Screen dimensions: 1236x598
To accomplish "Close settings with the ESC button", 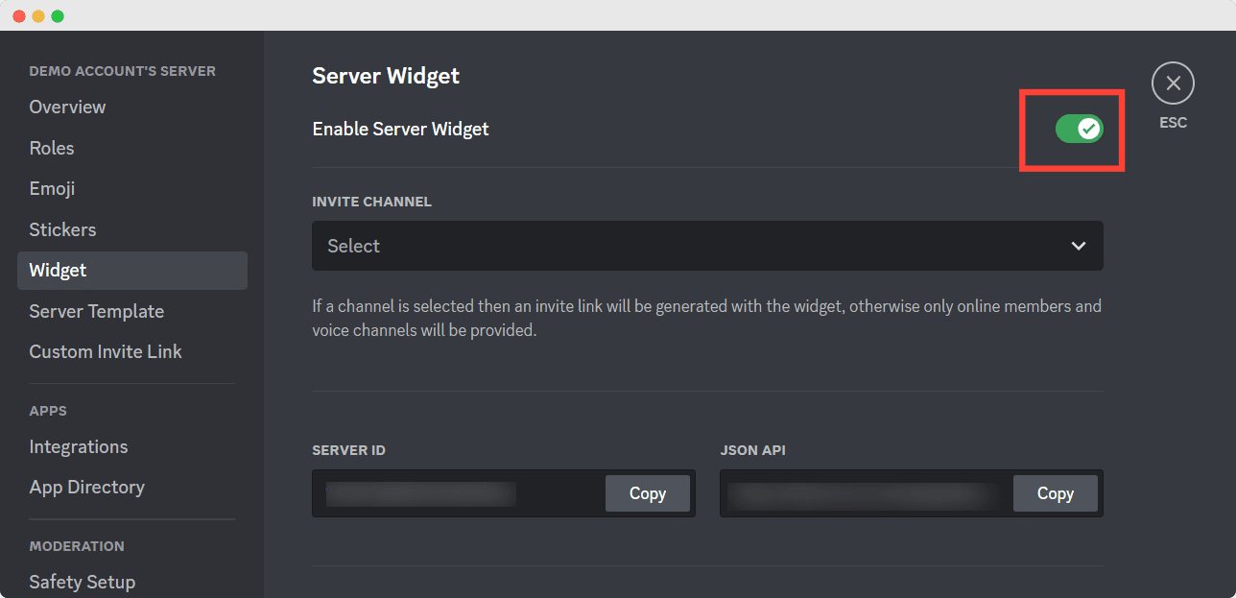I will tap(1173, 83).
